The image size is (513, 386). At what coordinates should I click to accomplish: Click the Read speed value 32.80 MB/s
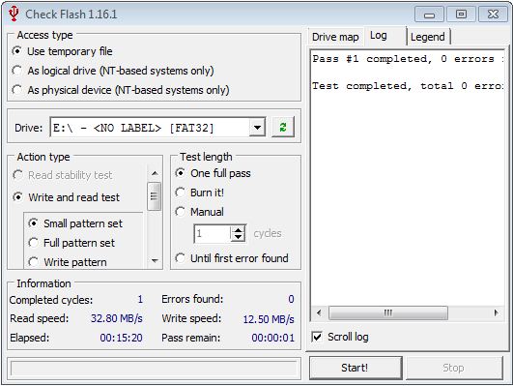(117, 318)
